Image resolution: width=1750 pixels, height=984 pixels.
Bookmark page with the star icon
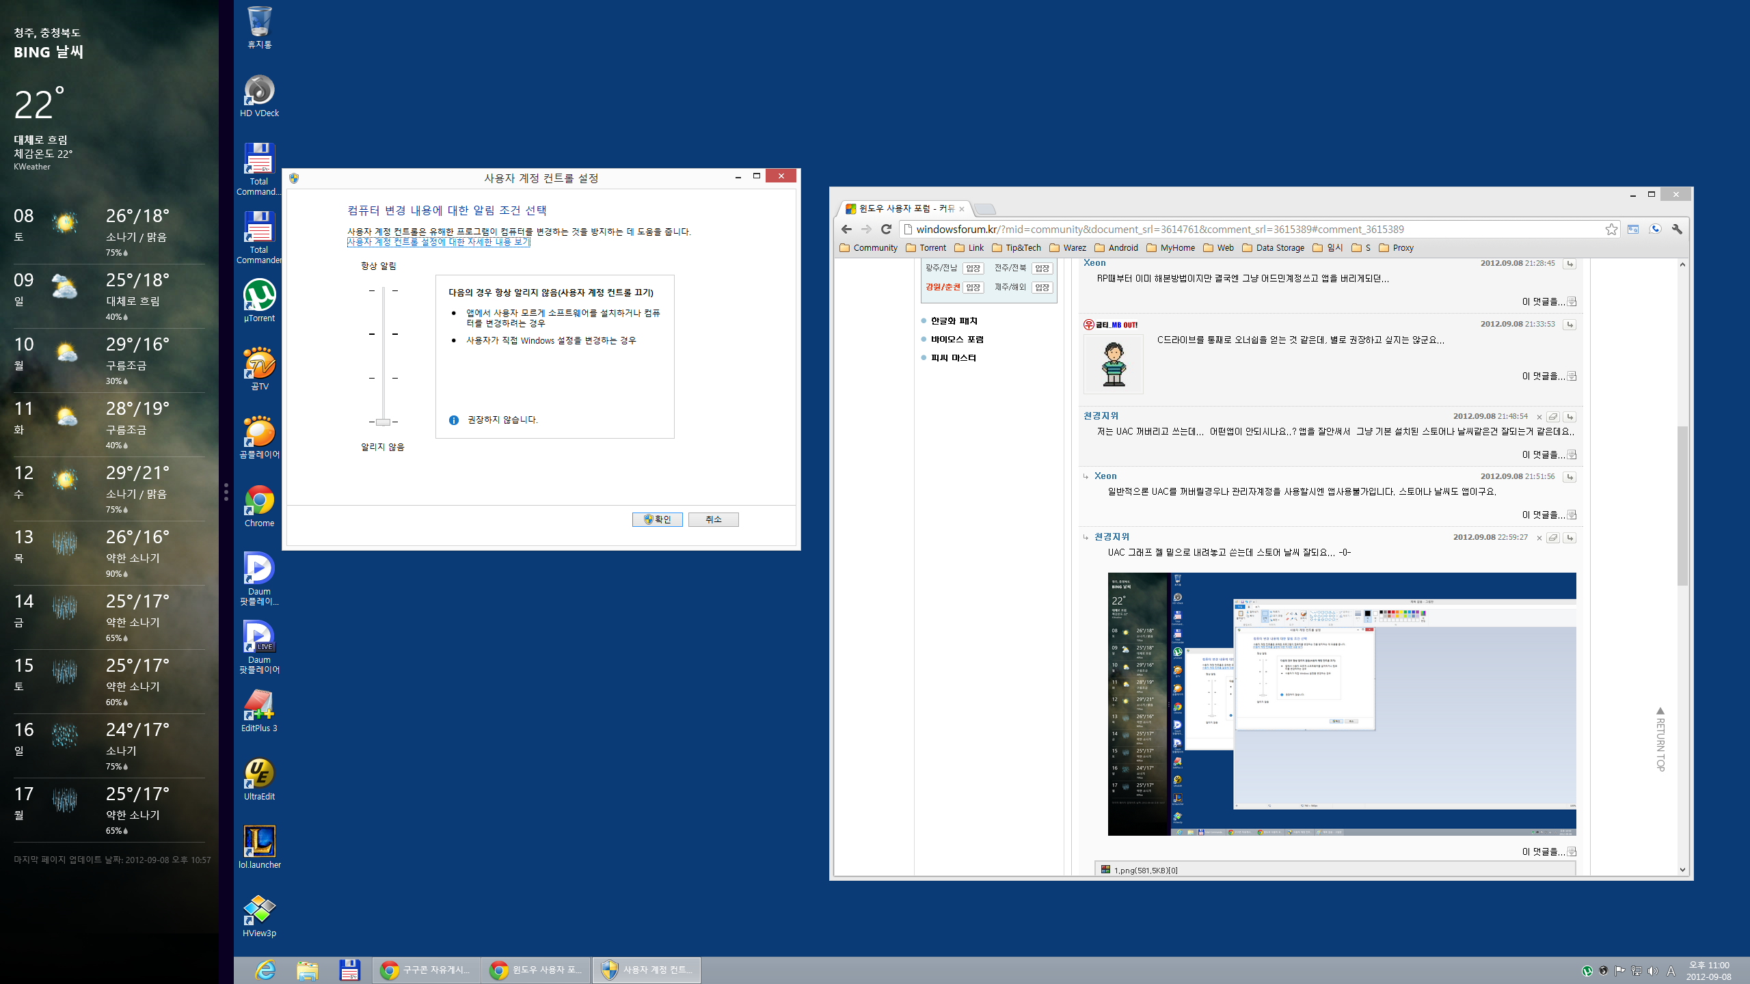1611,229
